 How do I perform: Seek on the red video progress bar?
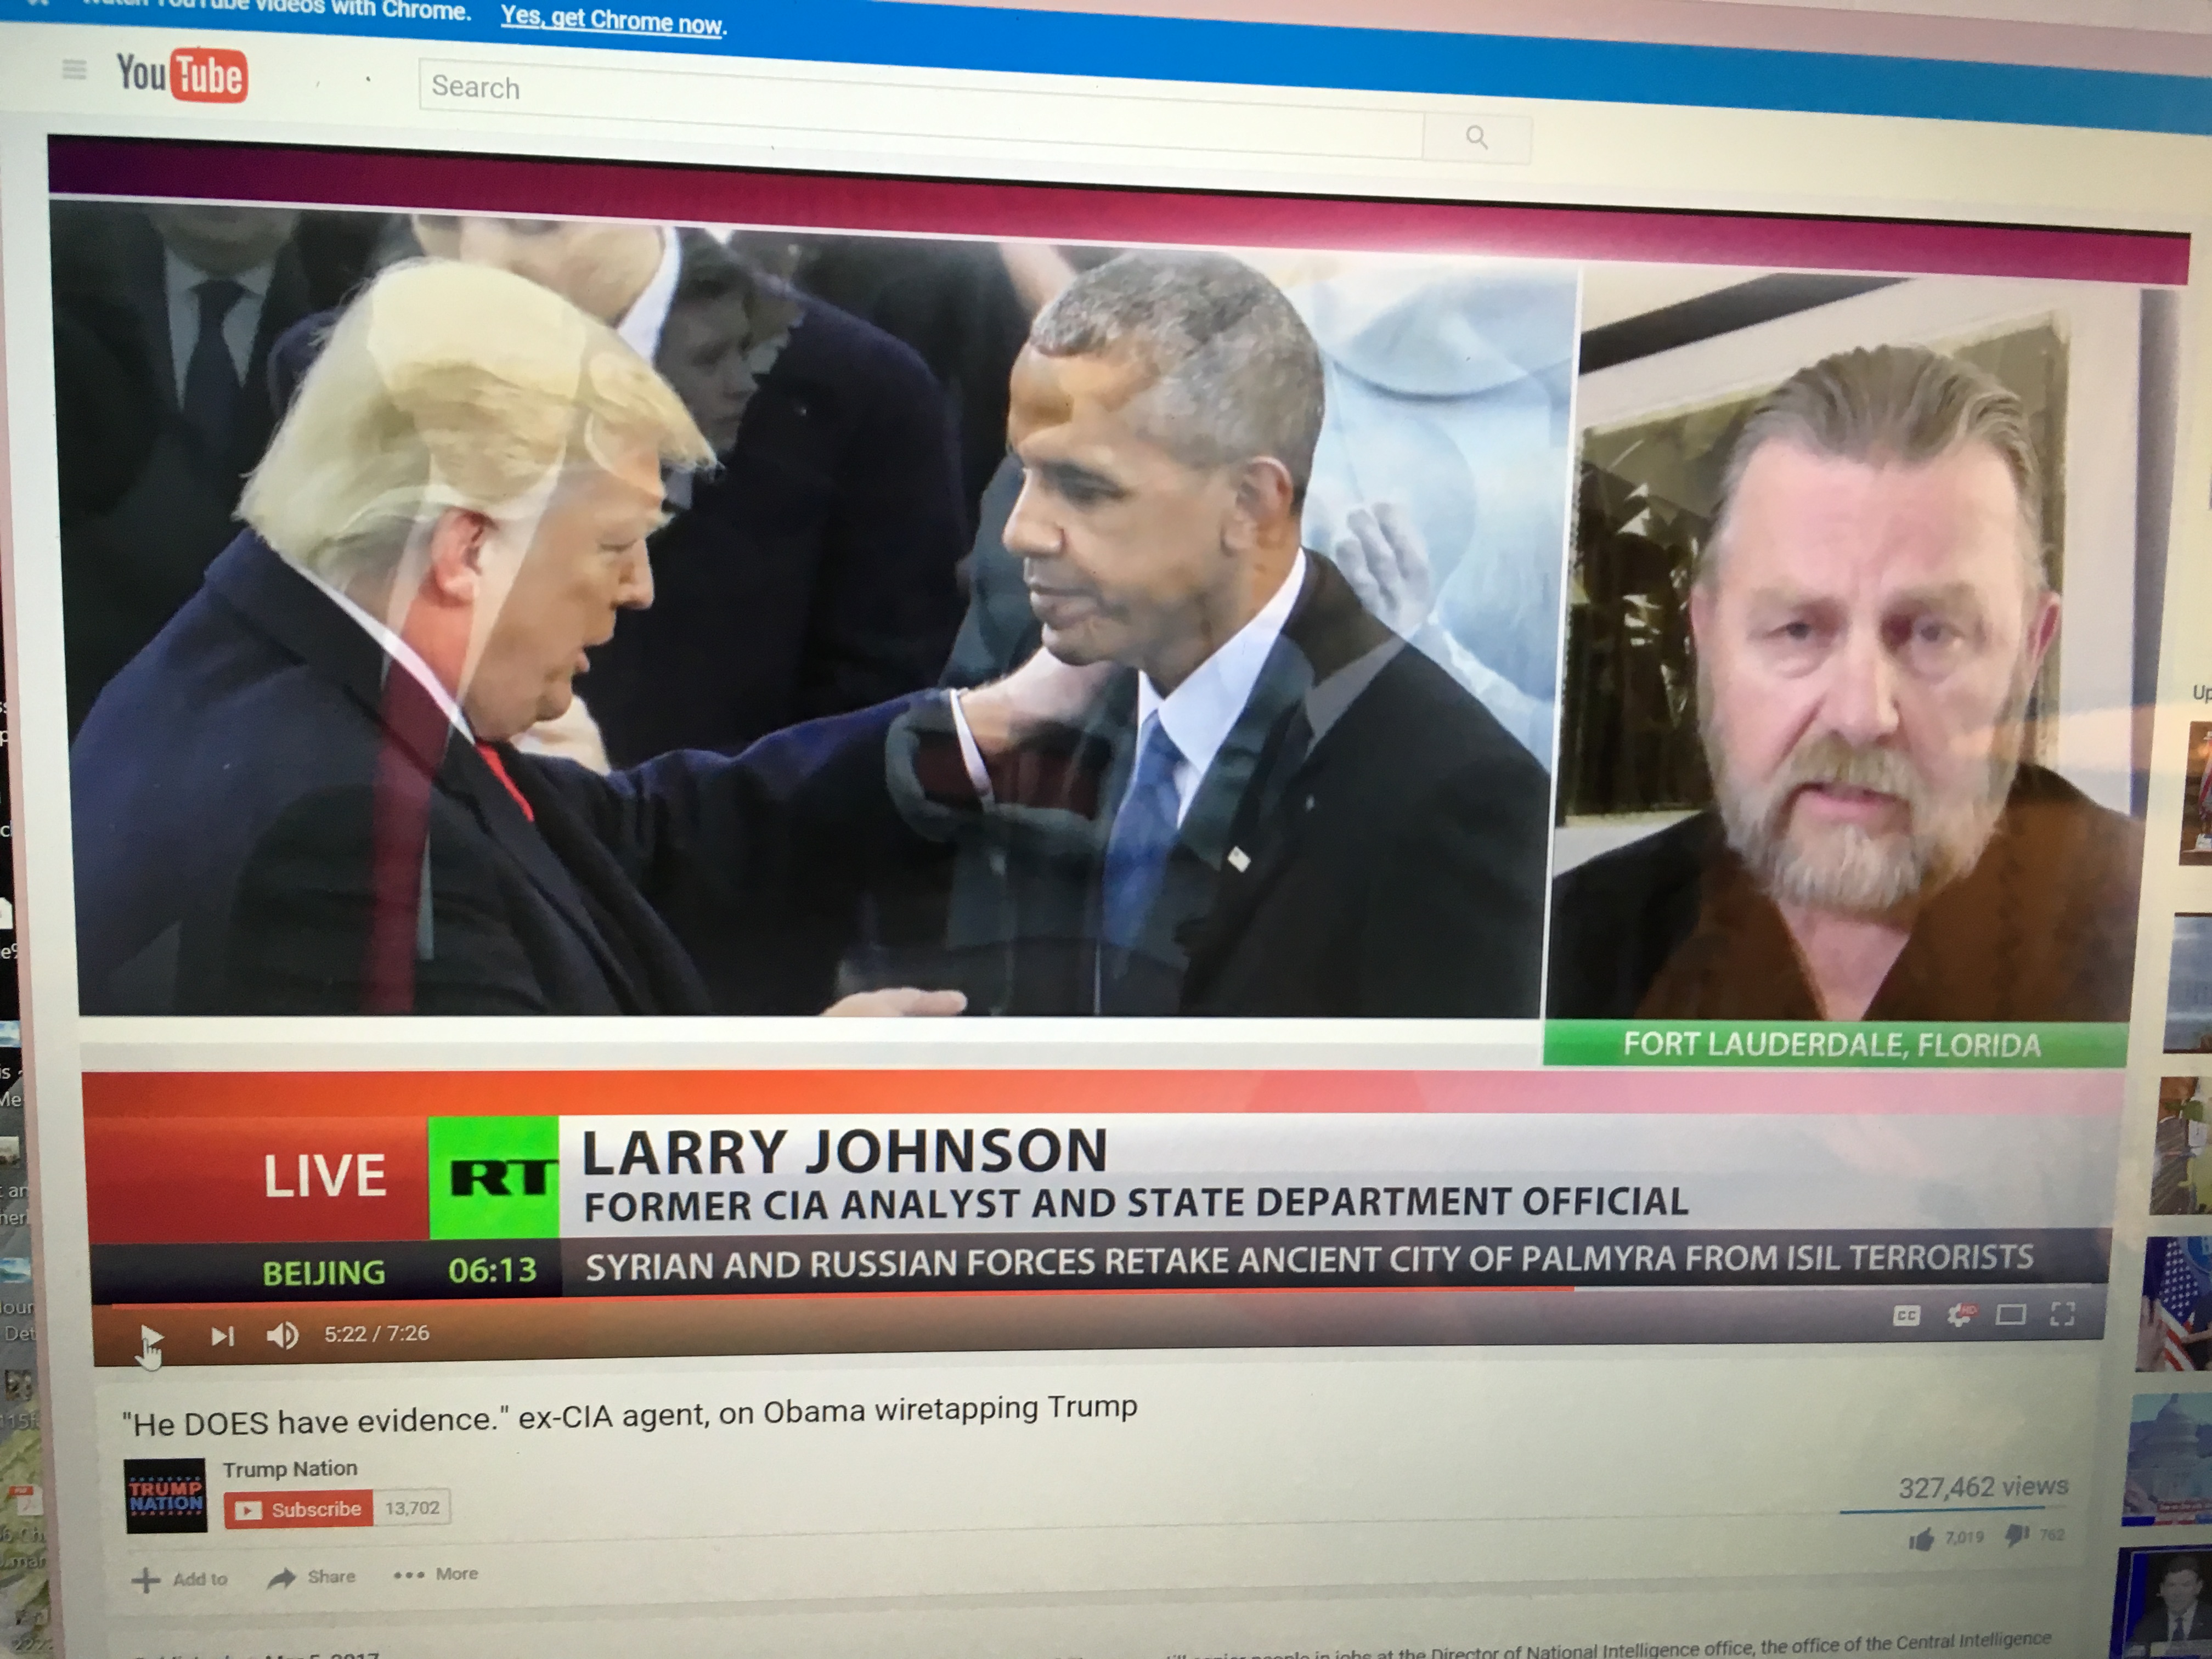pos(1100,1296)
